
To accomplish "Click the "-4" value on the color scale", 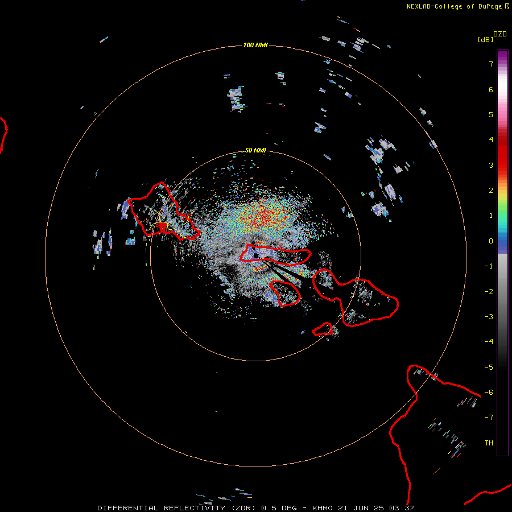I will click(489, 341).
